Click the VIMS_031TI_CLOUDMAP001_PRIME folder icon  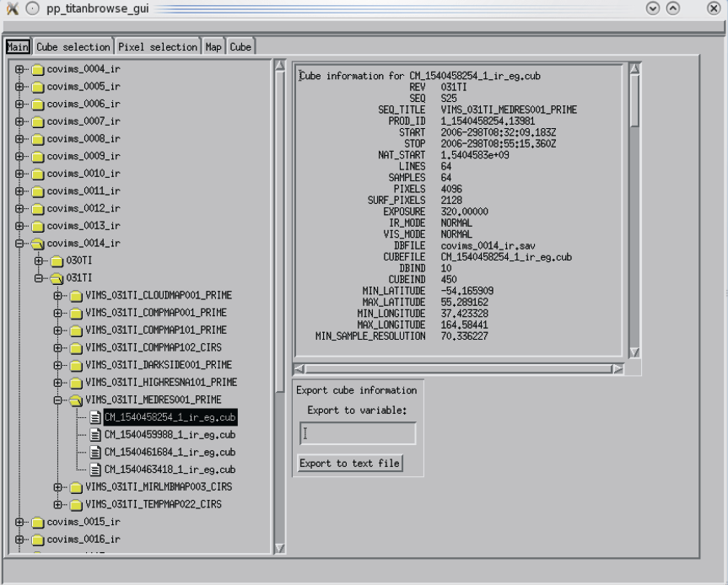coord(77,295)
